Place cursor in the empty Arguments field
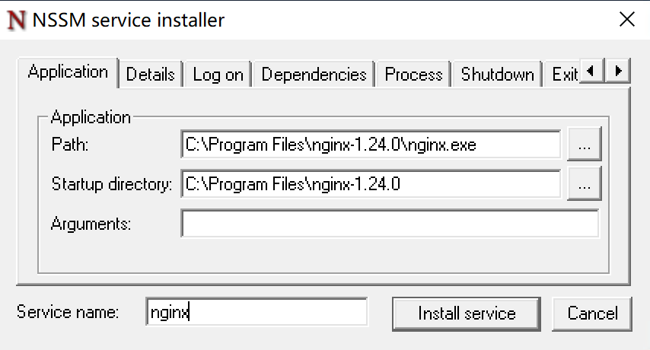The image size is (650, 350). pos(390,223)
